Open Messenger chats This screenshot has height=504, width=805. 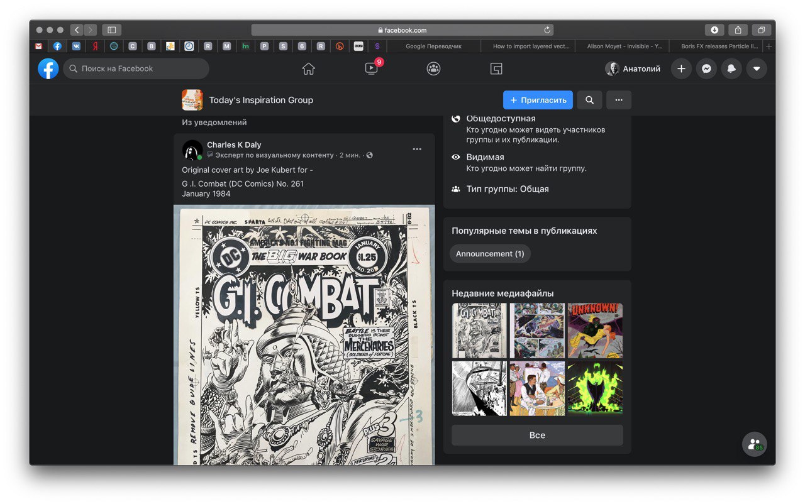(706, 68)
